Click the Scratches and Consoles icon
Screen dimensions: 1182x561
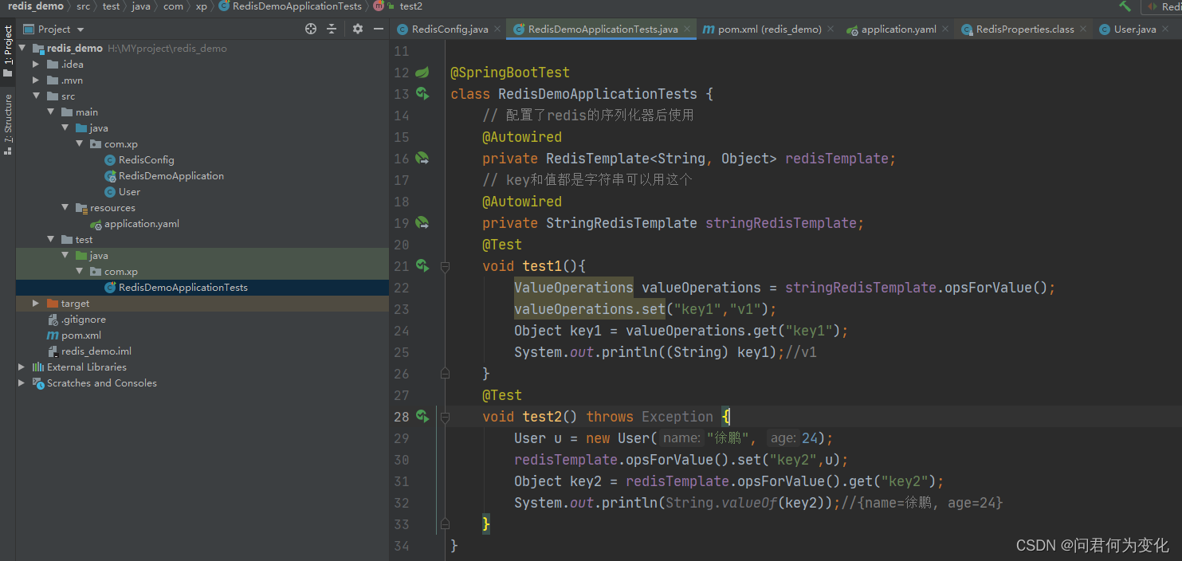(38, 383)
